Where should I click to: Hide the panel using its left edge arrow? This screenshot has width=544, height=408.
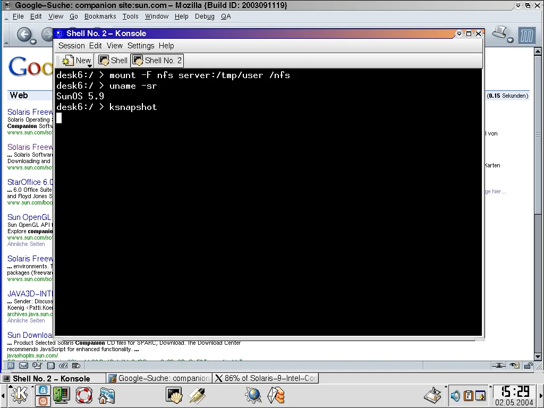pos(3,395)
